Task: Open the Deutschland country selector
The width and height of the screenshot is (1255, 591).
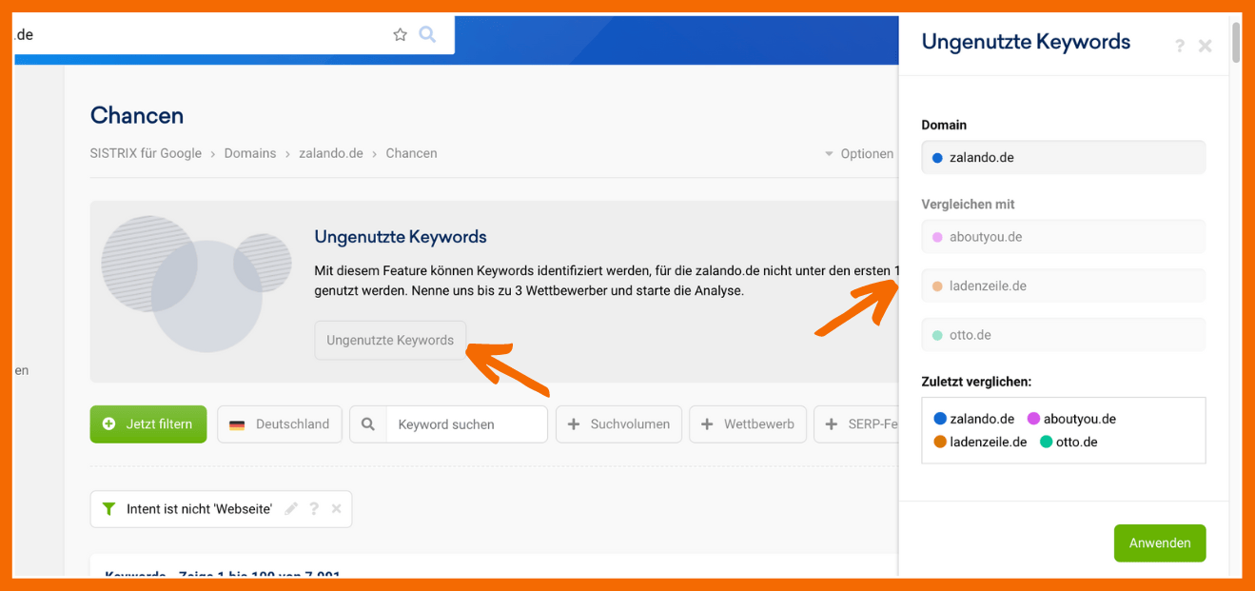Action: pos(280,424)
